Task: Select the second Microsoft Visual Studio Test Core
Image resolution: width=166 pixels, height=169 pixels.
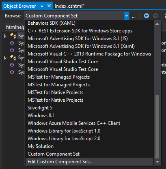Action: (89, 69)
